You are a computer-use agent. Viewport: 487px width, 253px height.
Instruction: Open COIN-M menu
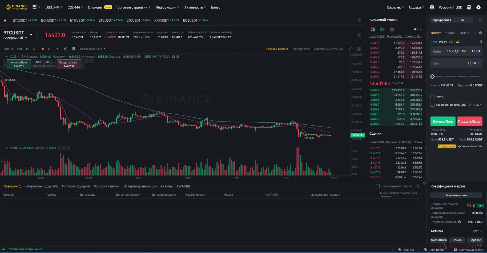[75, 7]
